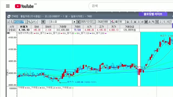Expand the side panel arrow on the chart's left edge

(7, 72)
